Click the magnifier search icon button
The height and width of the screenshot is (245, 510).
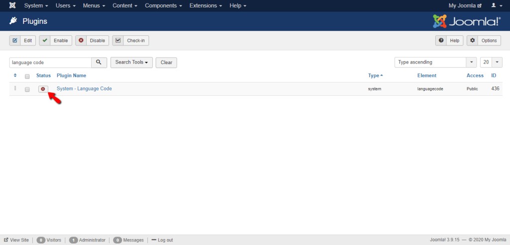pyautogui.click(x=99, y=62)
